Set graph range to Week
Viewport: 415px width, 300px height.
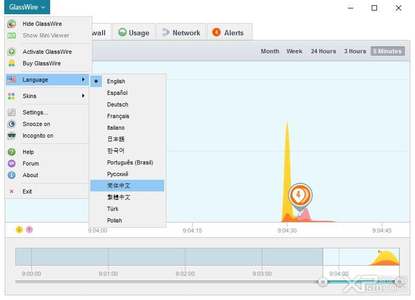[x=294, y=51]
